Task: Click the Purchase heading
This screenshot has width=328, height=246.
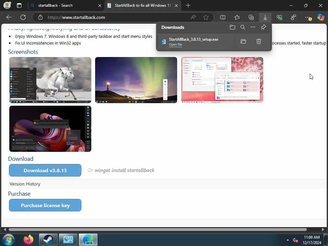Action: tap(19, 194)
